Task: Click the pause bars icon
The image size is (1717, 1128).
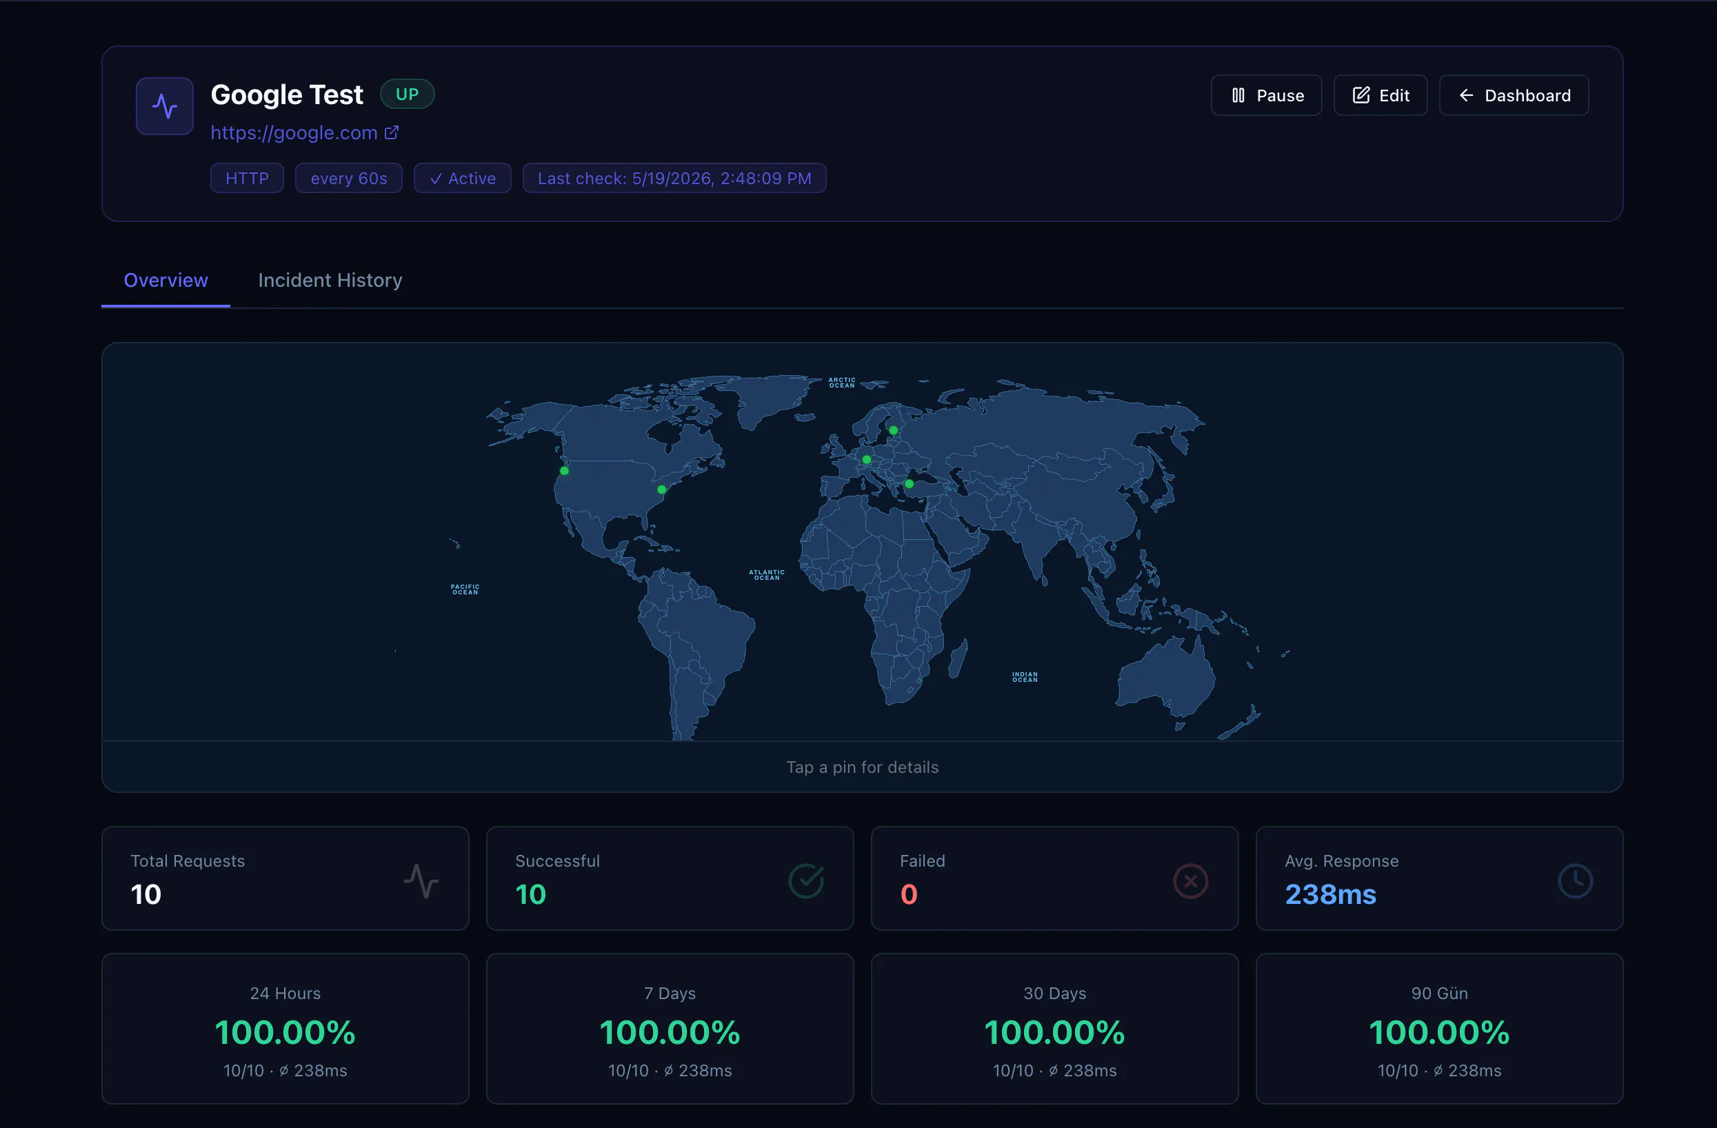Action: pos(1238,95)
